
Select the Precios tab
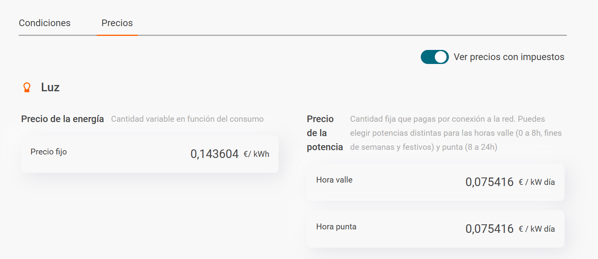(117, 23)
